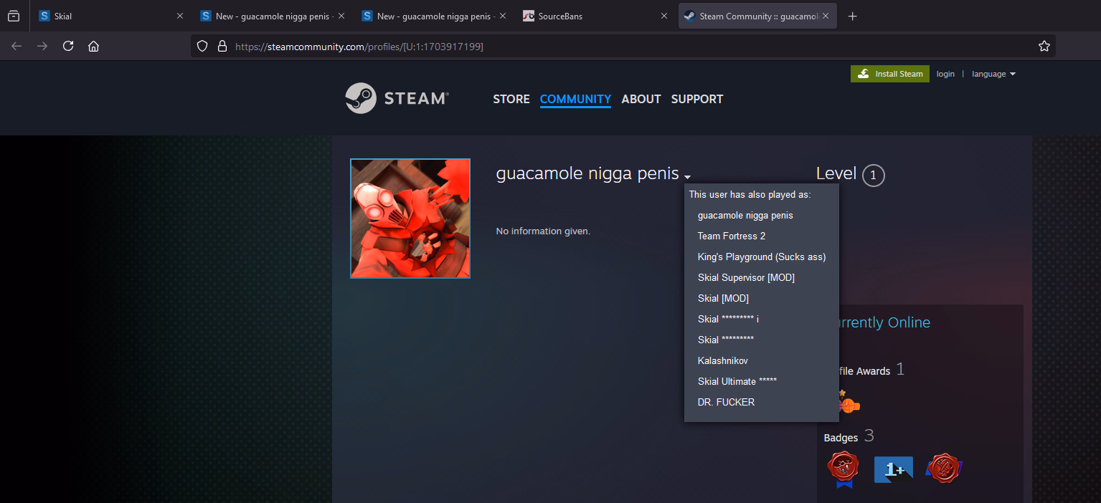
Task: Collapse the name history dropdown arrow
Action: (687, 177)
